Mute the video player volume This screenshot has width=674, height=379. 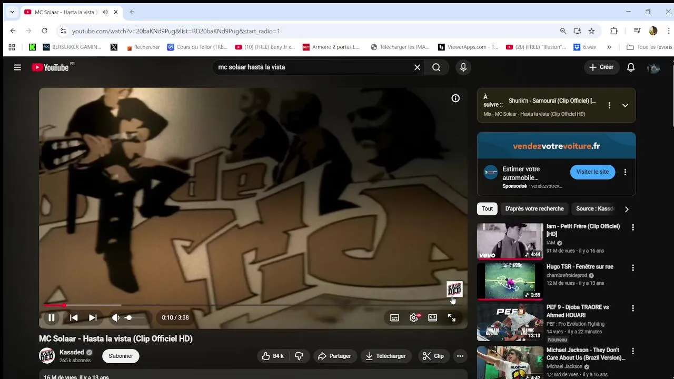tap(116, 317)
